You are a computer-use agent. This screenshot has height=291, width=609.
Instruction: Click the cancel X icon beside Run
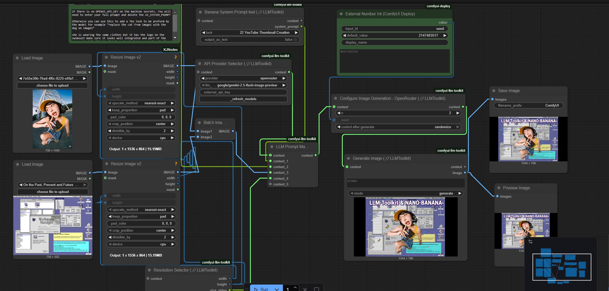(305, 289)
